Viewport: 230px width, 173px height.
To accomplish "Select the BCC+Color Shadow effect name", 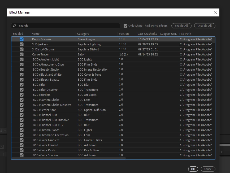I will [45, 155].
